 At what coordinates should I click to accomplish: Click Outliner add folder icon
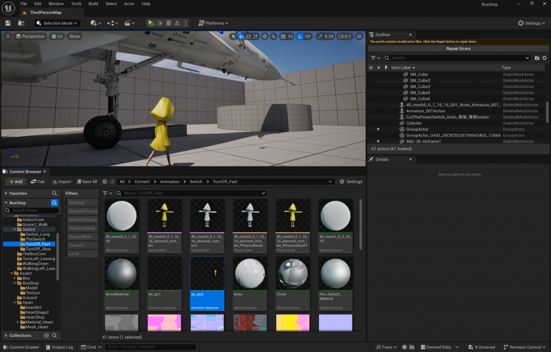(537, 58)
